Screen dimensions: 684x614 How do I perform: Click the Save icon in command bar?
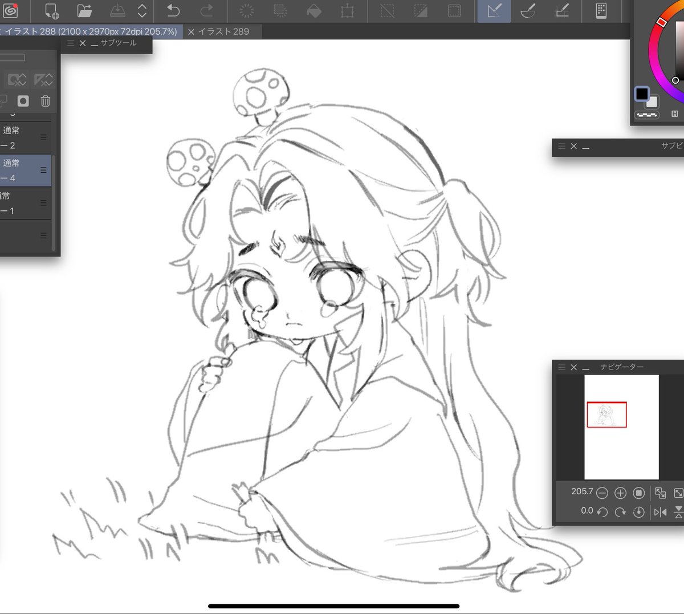coord(117,10)
